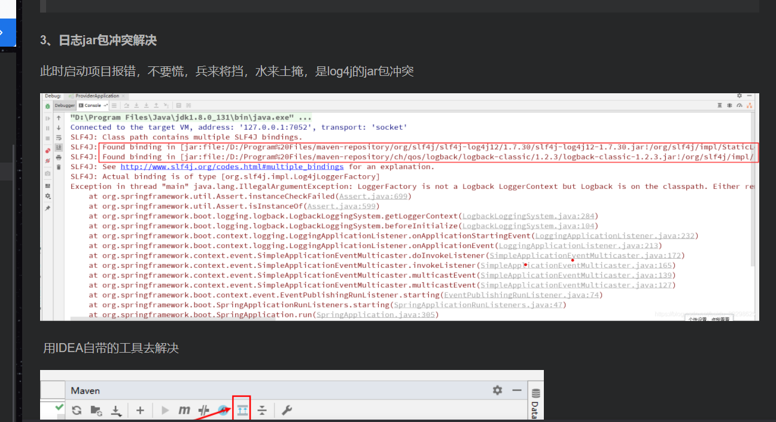Click the LogbackLoggingSystem.java:284 link
This screenshot has width=776, height=422.
coord(529,216)
